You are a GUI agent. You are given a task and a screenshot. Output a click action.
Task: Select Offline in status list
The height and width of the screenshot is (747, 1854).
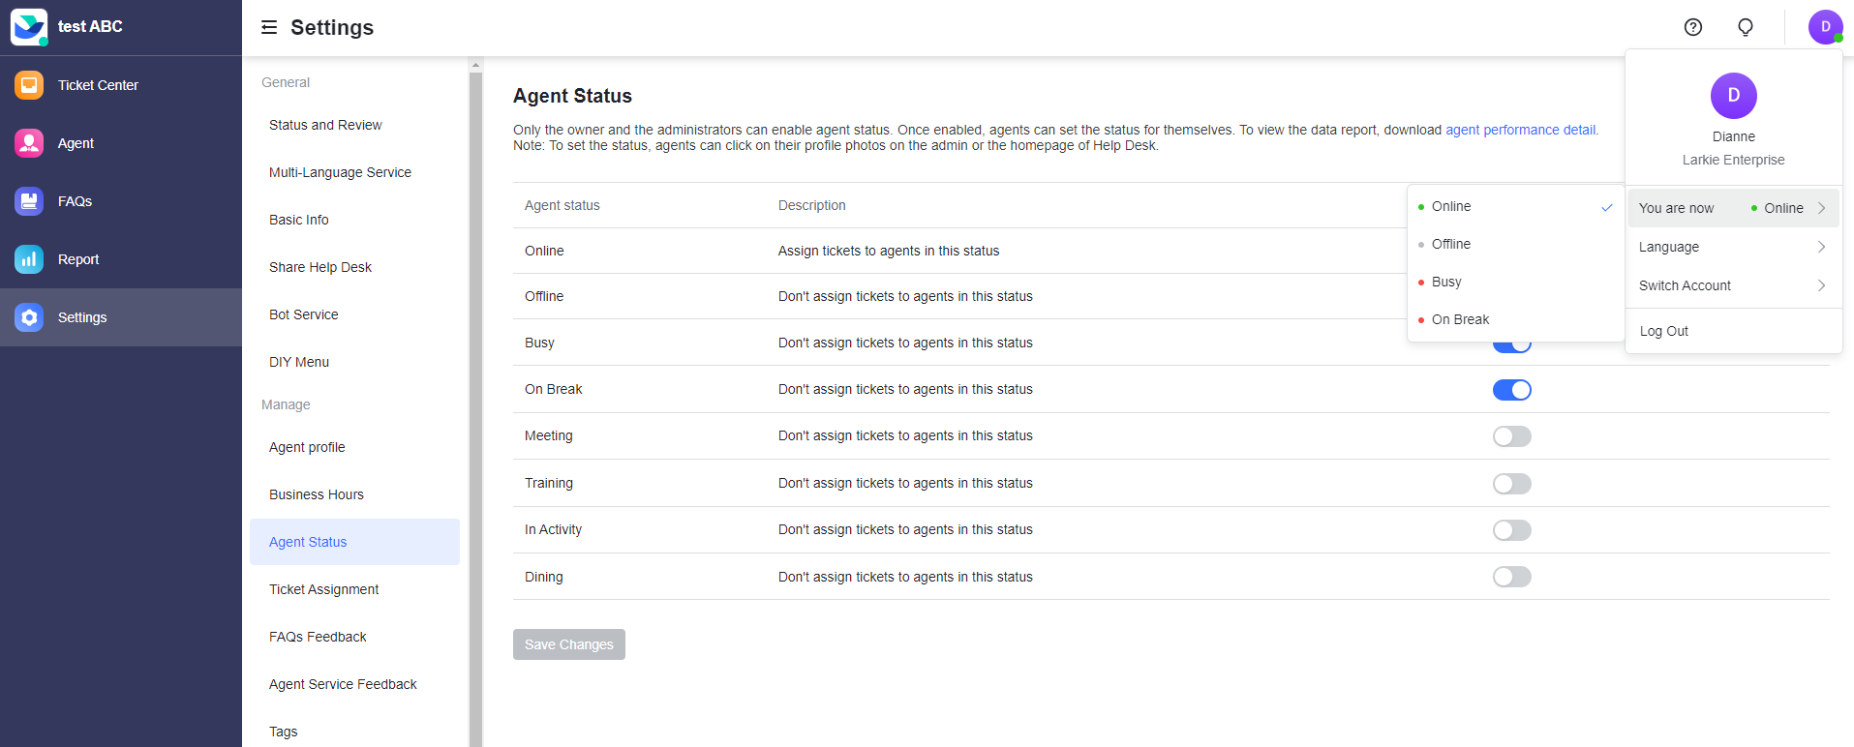1515,244
